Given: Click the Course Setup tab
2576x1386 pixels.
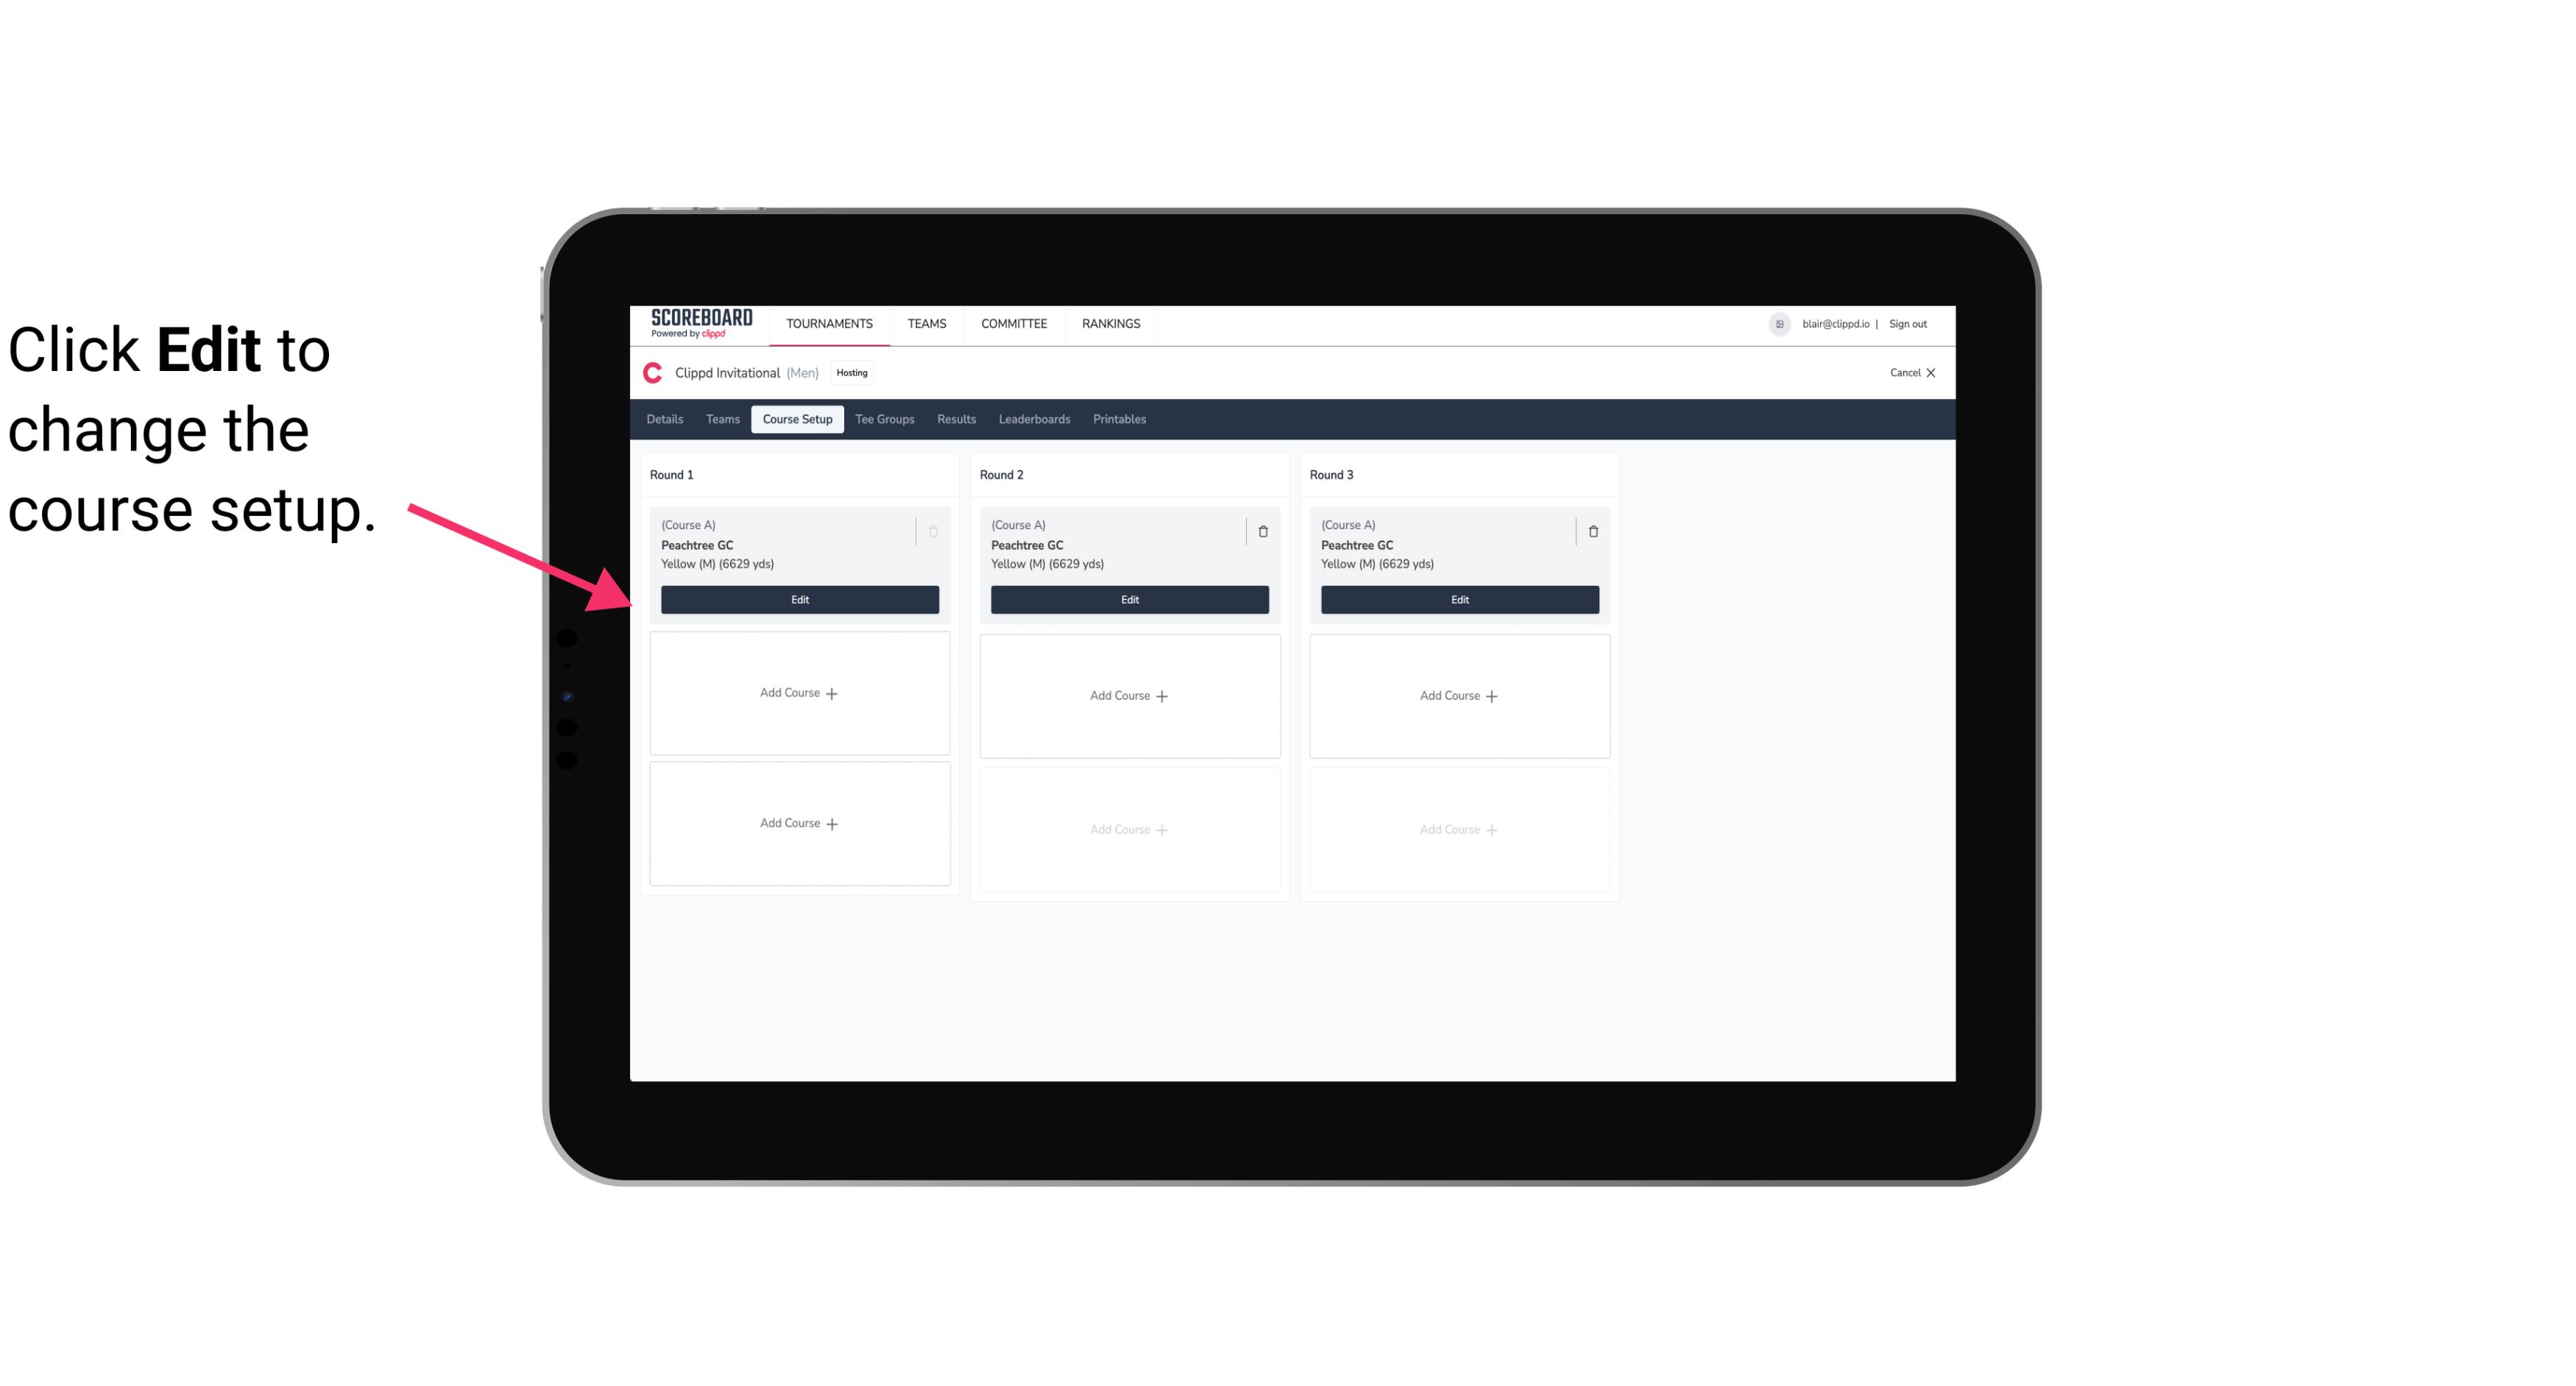Looking at the screenshot, I should click(795, 418).
